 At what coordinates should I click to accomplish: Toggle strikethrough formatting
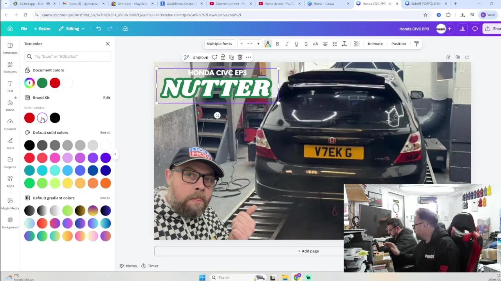click(306, 44)
